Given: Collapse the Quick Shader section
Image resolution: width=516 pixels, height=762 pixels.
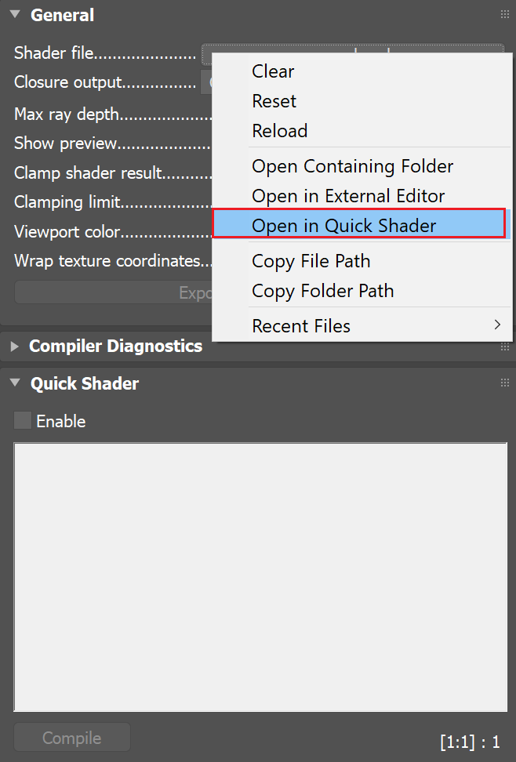Looking at the screenshot, I should (13, 383).
